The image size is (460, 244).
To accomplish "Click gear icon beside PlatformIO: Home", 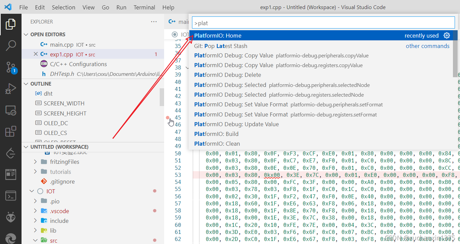I will point(447,36).
